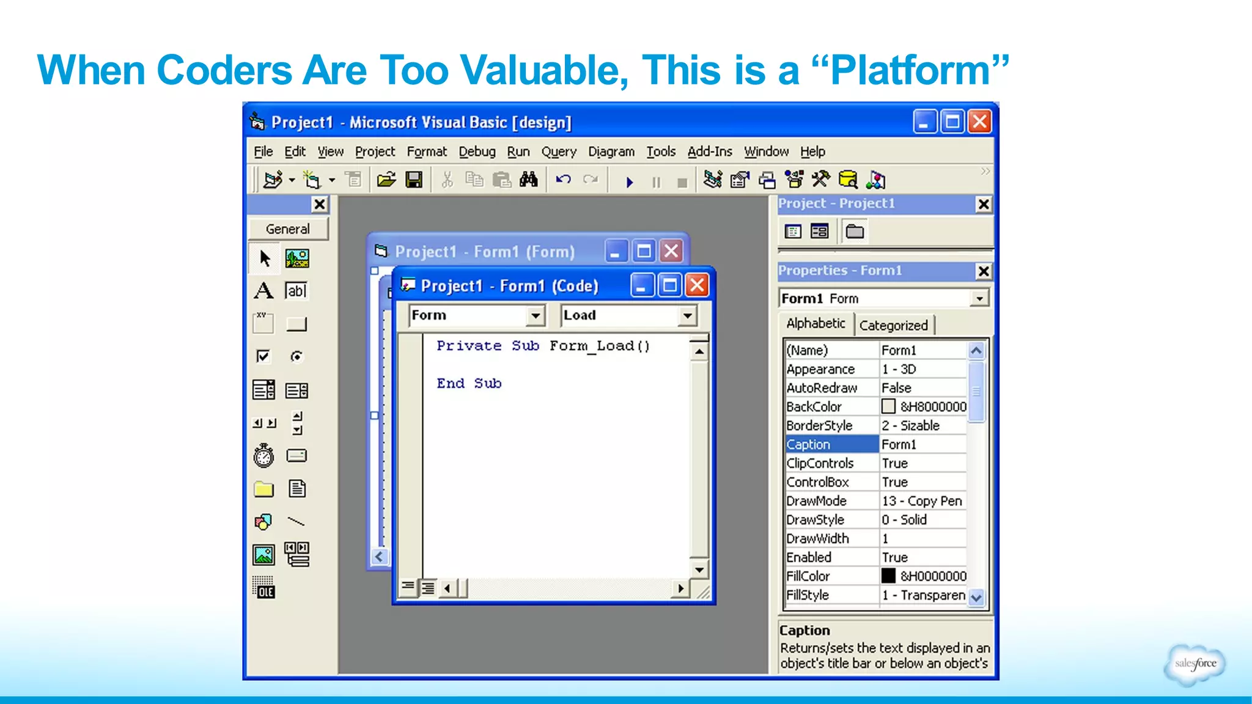This screenshot has height=704, width=1252.
Task: Select the ListBox control tool
Action: coord(296,390)
